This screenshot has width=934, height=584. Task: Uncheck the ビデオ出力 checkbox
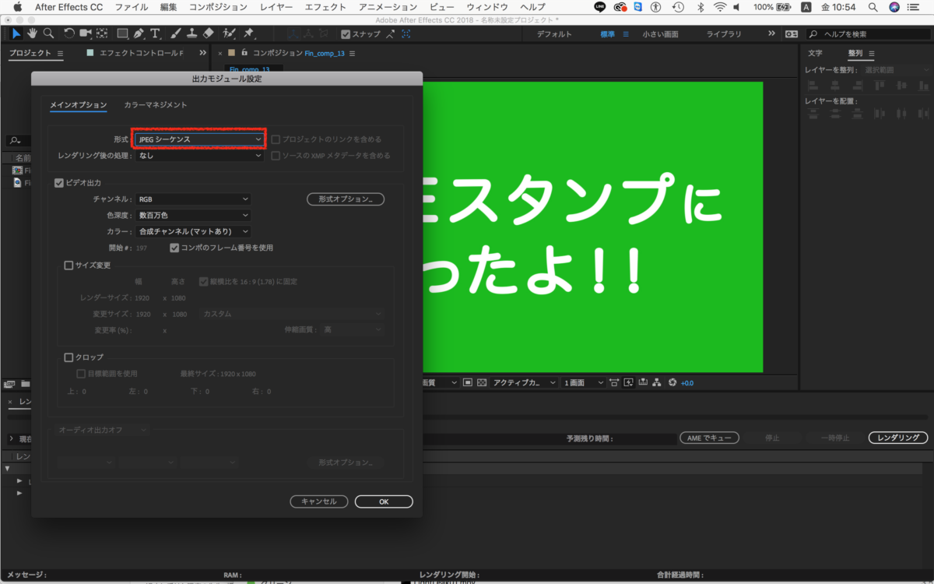tap(58, 184)
